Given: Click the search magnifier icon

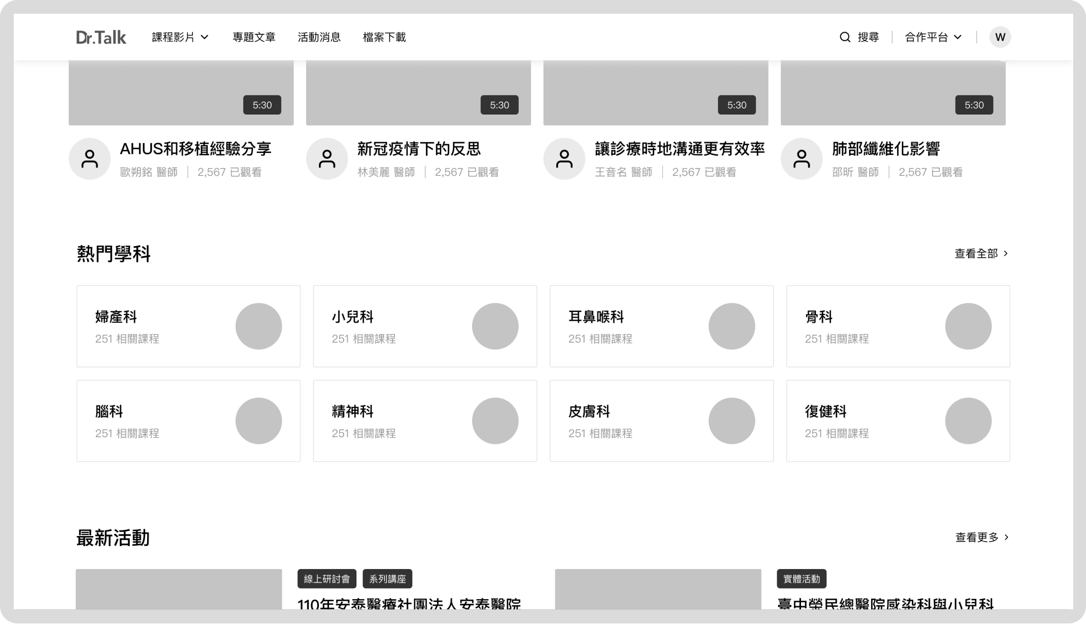Looking at the screenshot, I should point(845,37).
